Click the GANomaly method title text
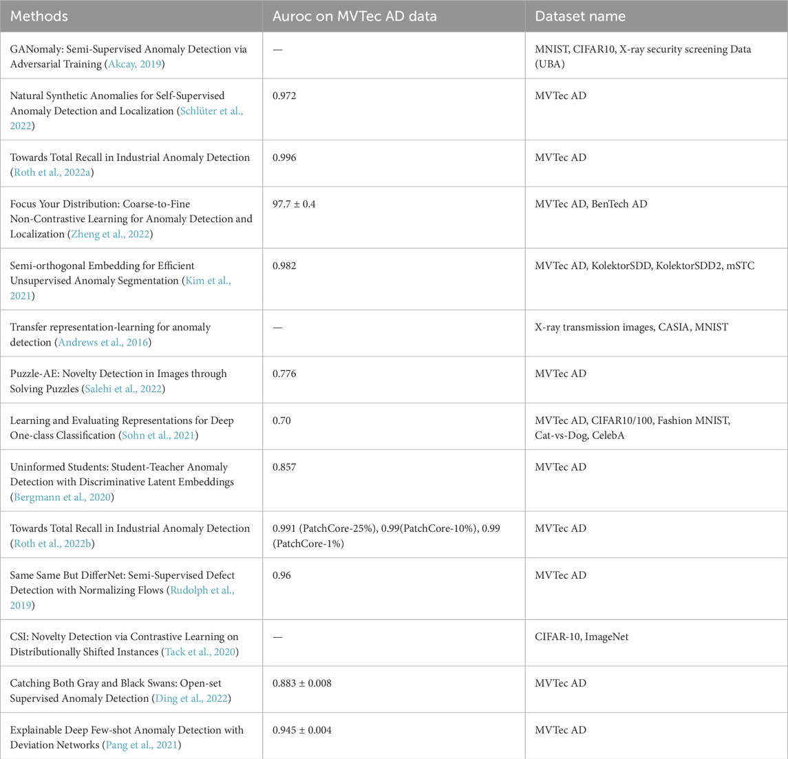 pyautogui.click(x=128, y=56)
